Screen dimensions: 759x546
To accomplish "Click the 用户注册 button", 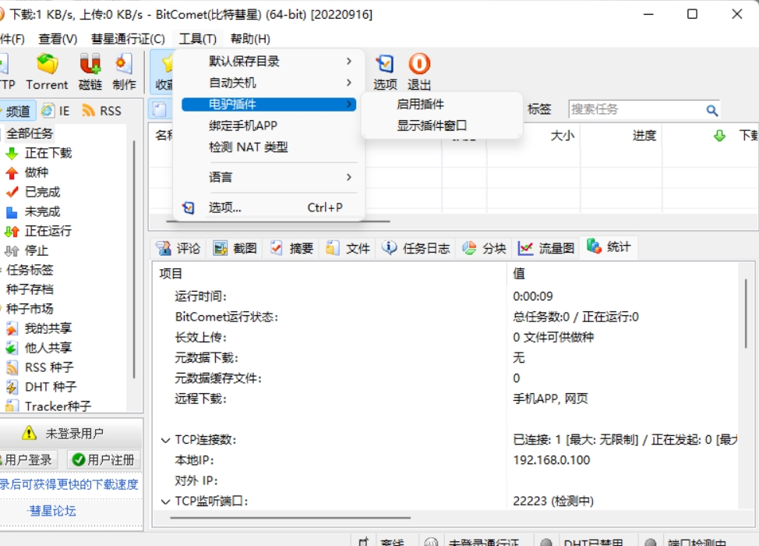I will coord(104,459).
